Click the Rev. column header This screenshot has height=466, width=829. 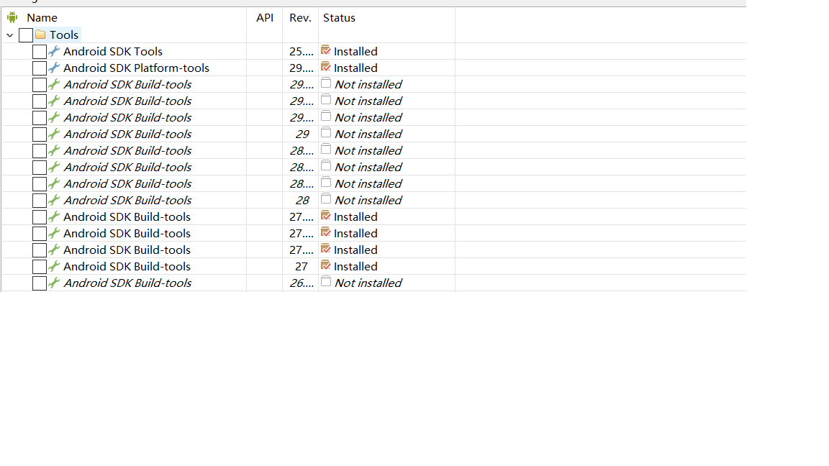(300, 17)
